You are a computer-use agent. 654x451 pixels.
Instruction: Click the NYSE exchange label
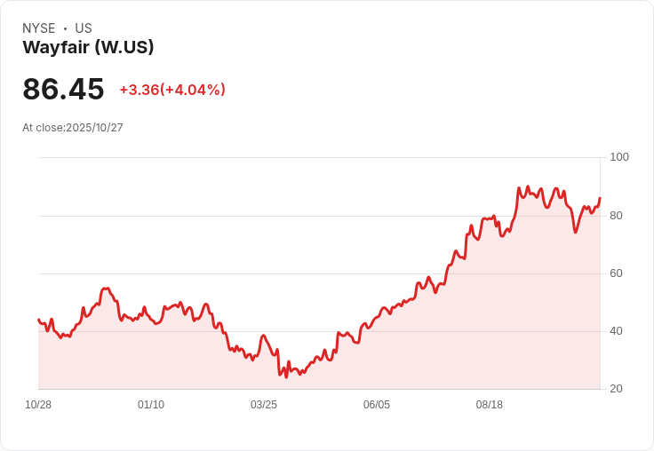(39, 28)
